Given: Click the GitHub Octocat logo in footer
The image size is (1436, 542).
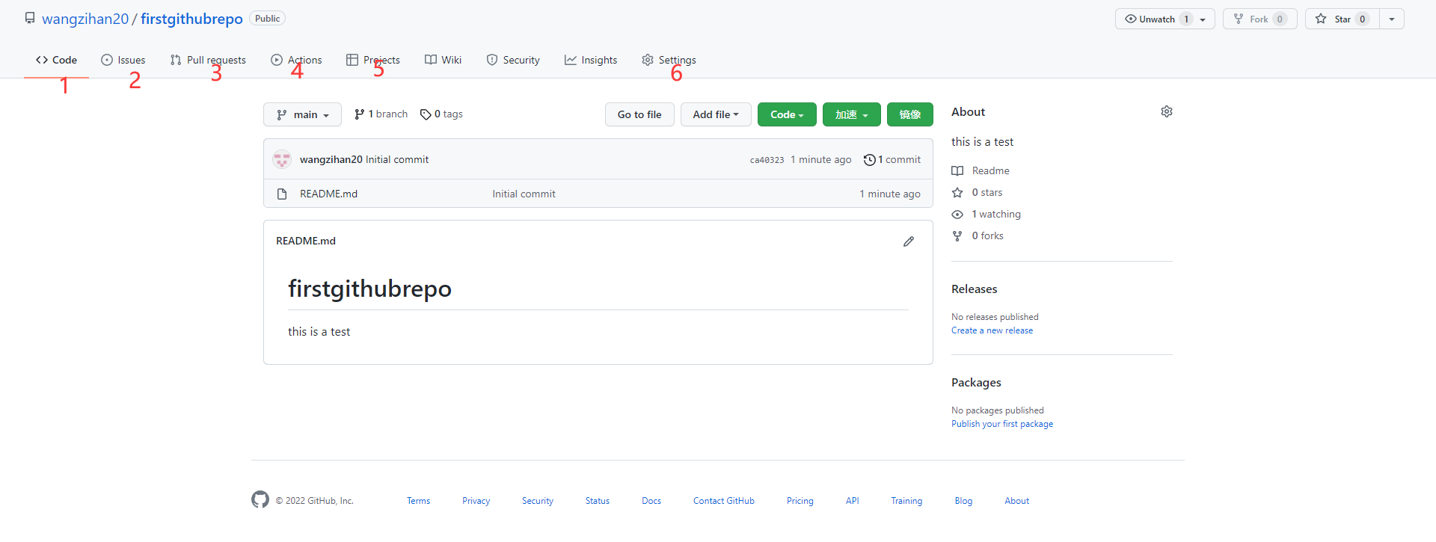Looking at the screenshot, I should click(260, 499).
